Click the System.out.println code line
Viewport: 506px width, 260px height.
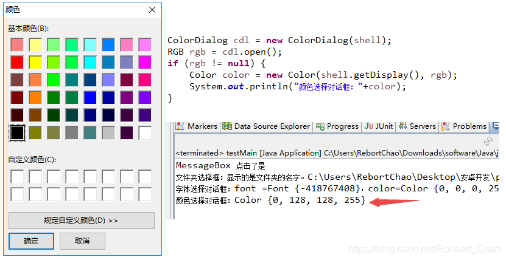[298, 86]
